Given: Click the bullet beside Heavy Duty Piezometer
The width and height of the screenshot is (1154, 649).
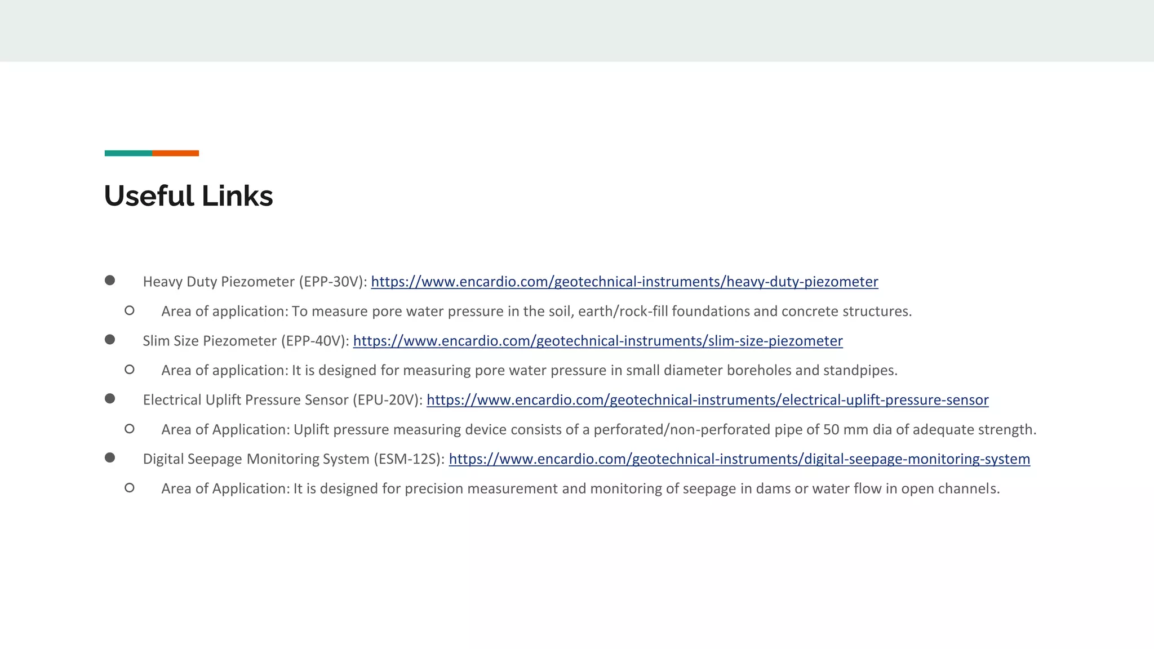Looking at the screenshot, I should click(x=110, y=280).
